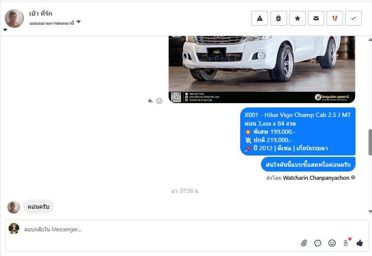Screen dimensions: 372x256
Task: Send a thumbs-up like
Action: pyautogui.click(x=360, y=243)
